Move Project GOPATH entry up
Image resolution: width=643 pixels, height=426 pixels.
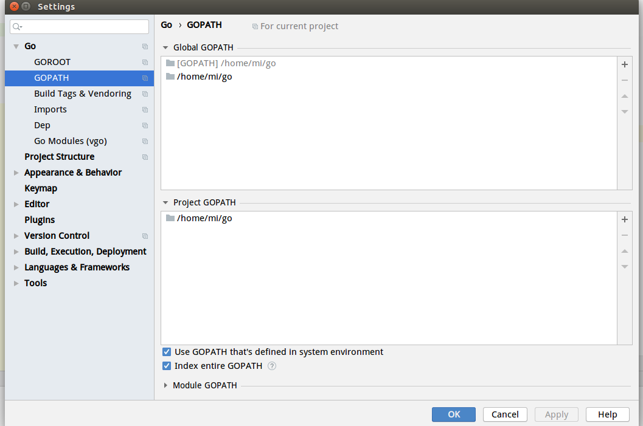click(x=625, y=251)
